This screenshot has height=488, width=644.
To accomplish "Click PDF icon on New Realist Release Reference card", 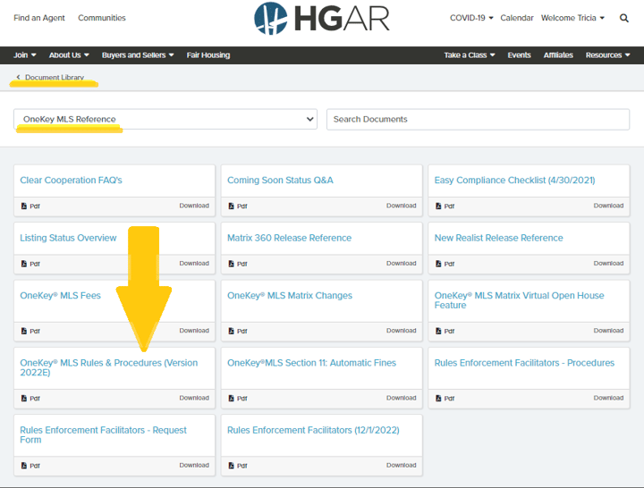I will [x=438, y=264].
